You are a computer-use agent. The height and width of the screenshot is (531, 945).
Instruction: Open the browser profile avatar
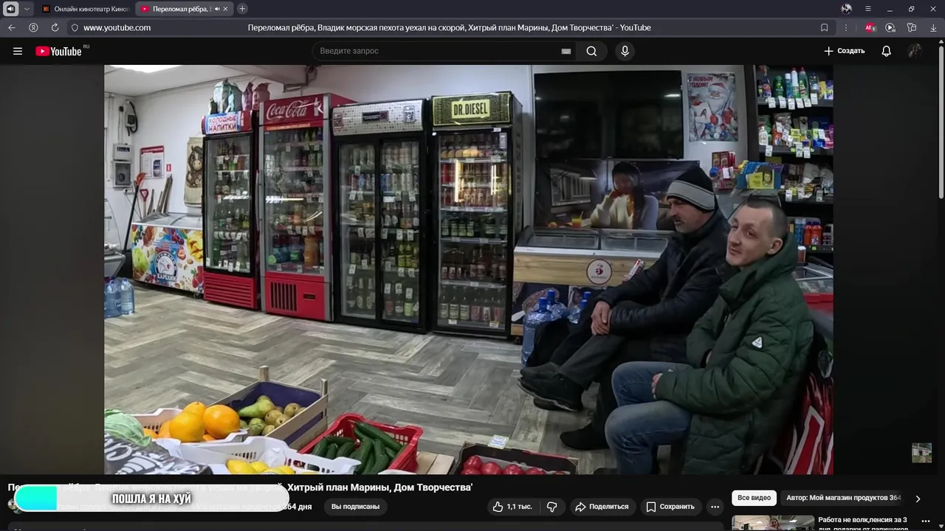click(x=846, y=9)
